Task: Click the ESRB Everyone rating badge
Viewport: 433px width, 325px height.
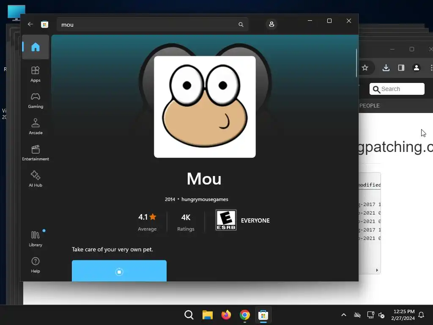Action: coord(226,220)
